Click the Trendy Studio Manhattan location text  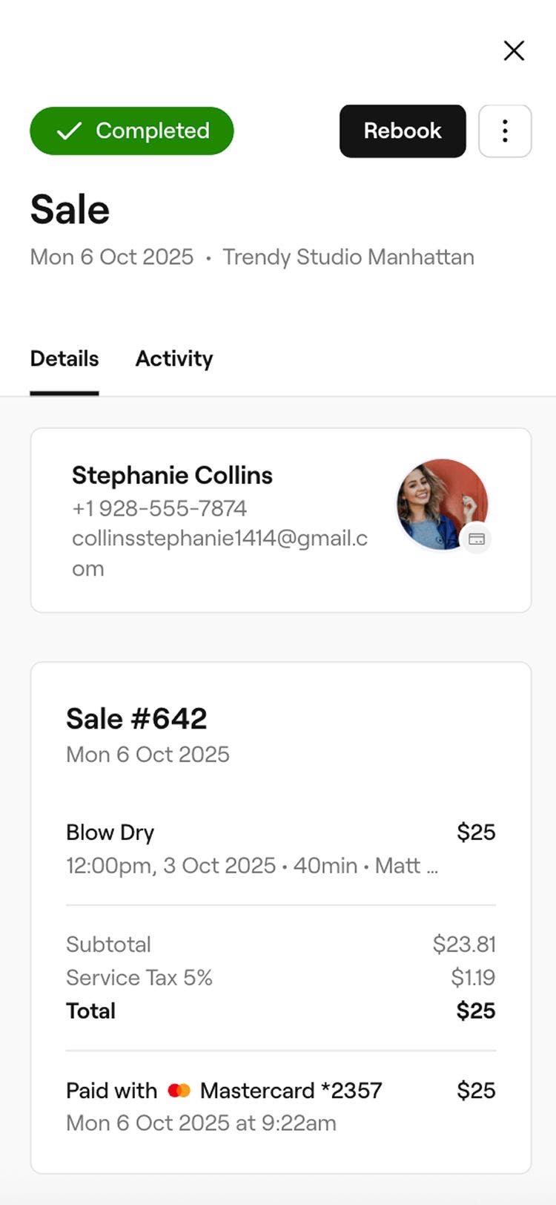(348, 257)
